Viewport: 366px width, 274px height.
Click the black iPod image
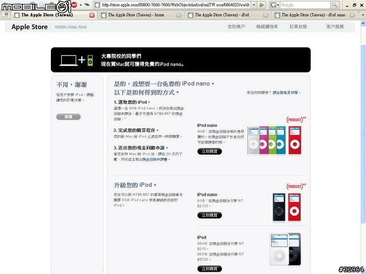coord(295,249)
